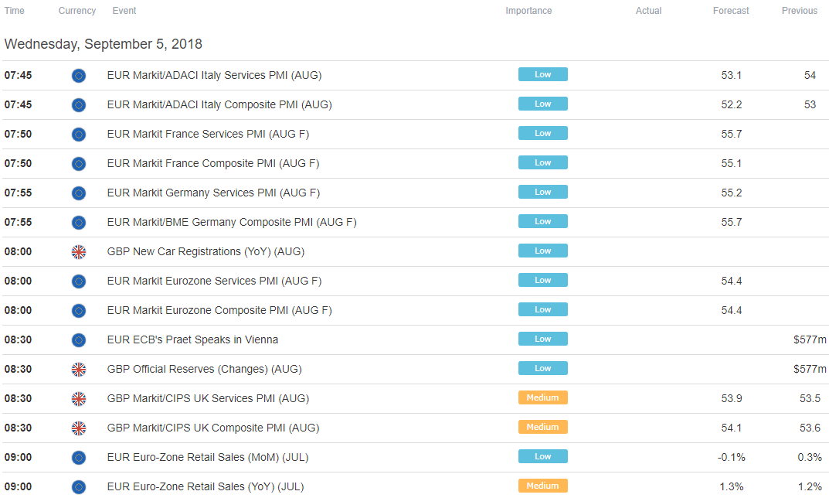Click EU flag icon for Praet Speaks in Vienna
829x498 pixels.
[79, 340]
